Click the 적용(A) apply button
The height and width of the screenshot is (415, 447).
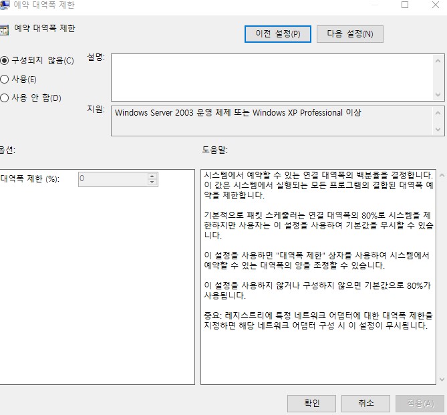coord(420,404)
